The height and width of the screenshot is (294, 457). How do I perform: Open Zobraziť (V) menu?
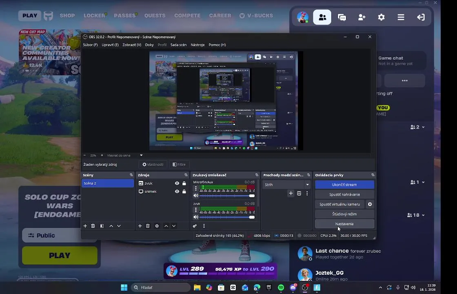click(132, 45)
